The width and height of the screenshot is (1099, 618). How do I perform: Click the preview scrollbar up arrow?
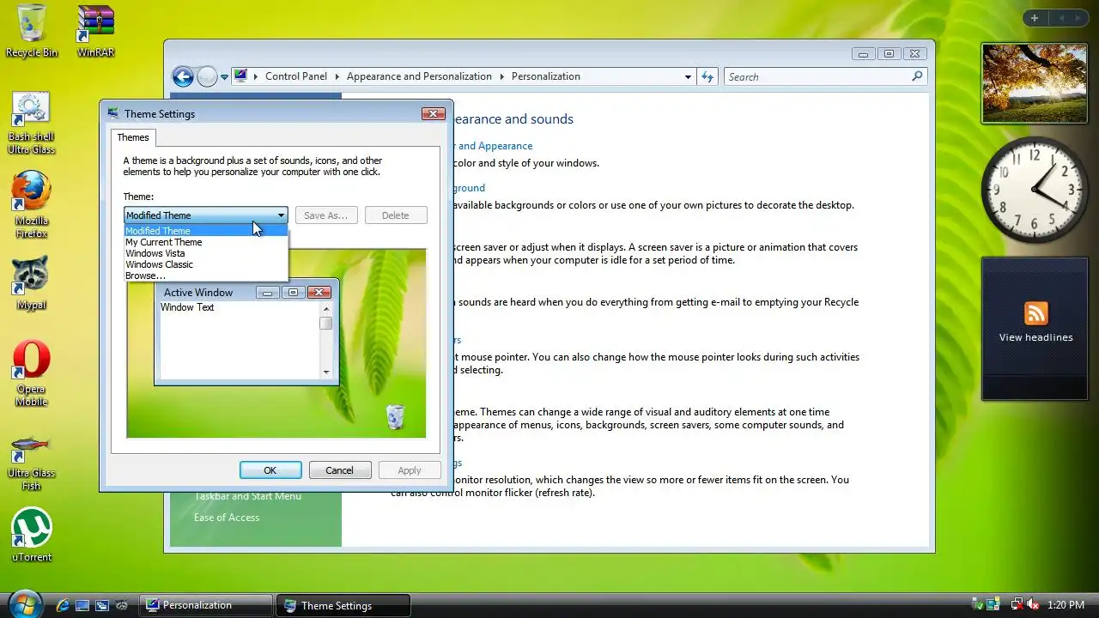[325, 308]
